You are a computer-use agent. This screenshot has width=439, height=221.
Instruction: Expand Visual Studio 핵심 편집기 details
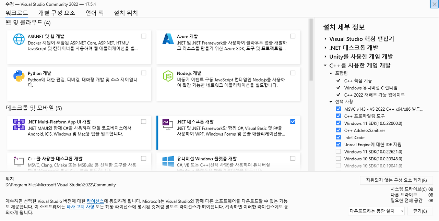tap(325, 39)
